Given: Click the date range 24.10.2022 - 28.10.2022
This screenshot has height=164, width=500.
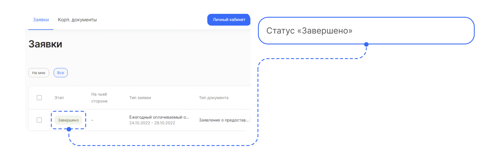Looking at the screenshot, I should click(152, 123).
